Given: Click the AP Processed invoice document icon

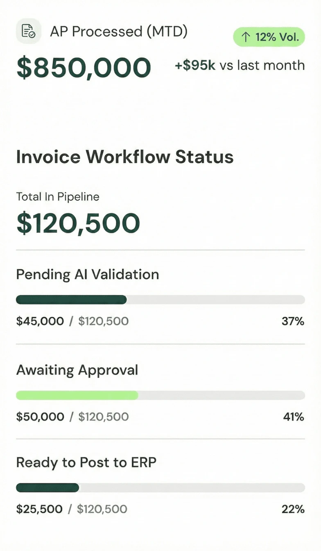Looking at the screenshot, I should pos(28,31).
